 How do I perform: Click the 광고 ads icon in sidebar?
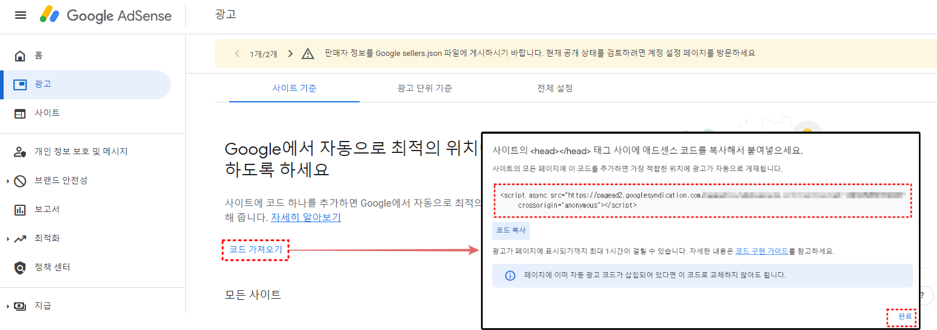click(20, 84)
